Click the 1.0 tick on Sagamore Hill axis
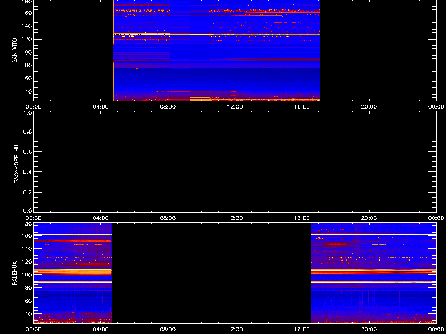Image resolution: width=446 pixels, height=334 pixels. coord(27,113)
